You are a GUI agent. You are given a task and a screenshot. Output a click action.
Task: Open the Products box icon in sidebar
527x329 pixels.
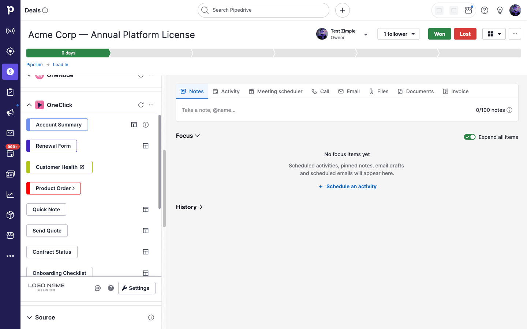click(10, 215)
